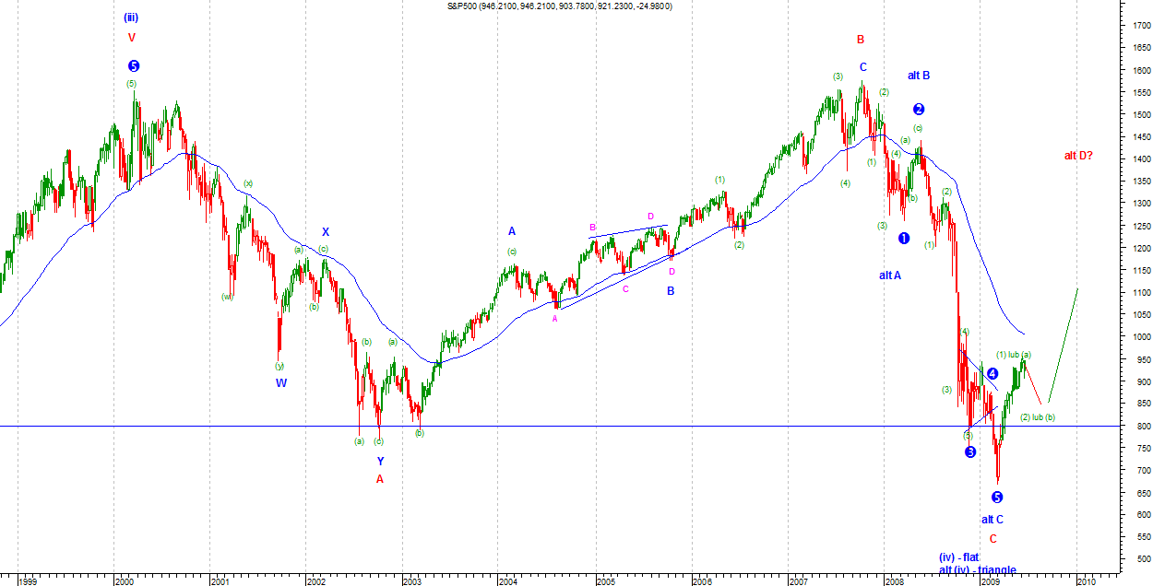Image resolution: width=1153 pixels, height=586 pixels.
Task: Select the blue 'alt B' label
Action: 918,76
